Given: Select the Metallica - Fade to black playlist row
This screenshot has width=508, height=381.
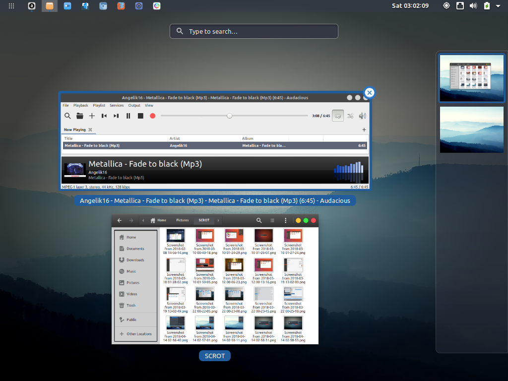Looking at the screenshot, I should coord(215,145).
